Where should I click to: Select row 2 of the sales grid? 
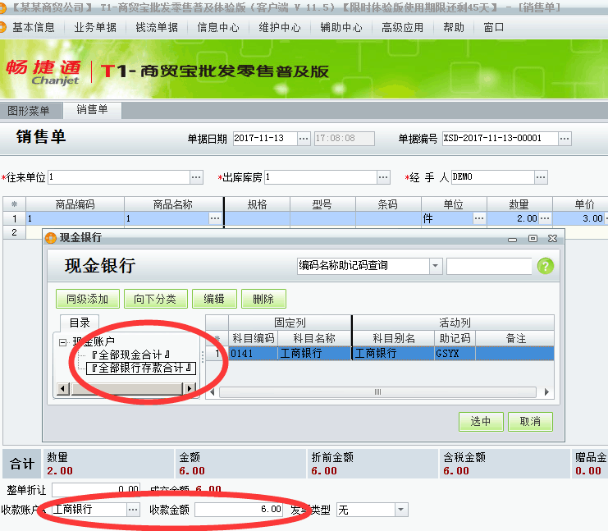[x=14, y=232]
